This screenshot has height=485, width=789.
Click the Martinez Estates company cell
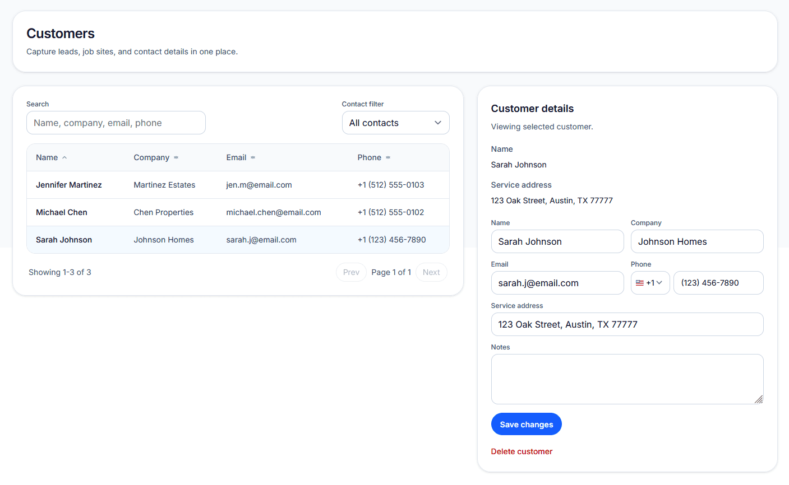coord(164,185)
